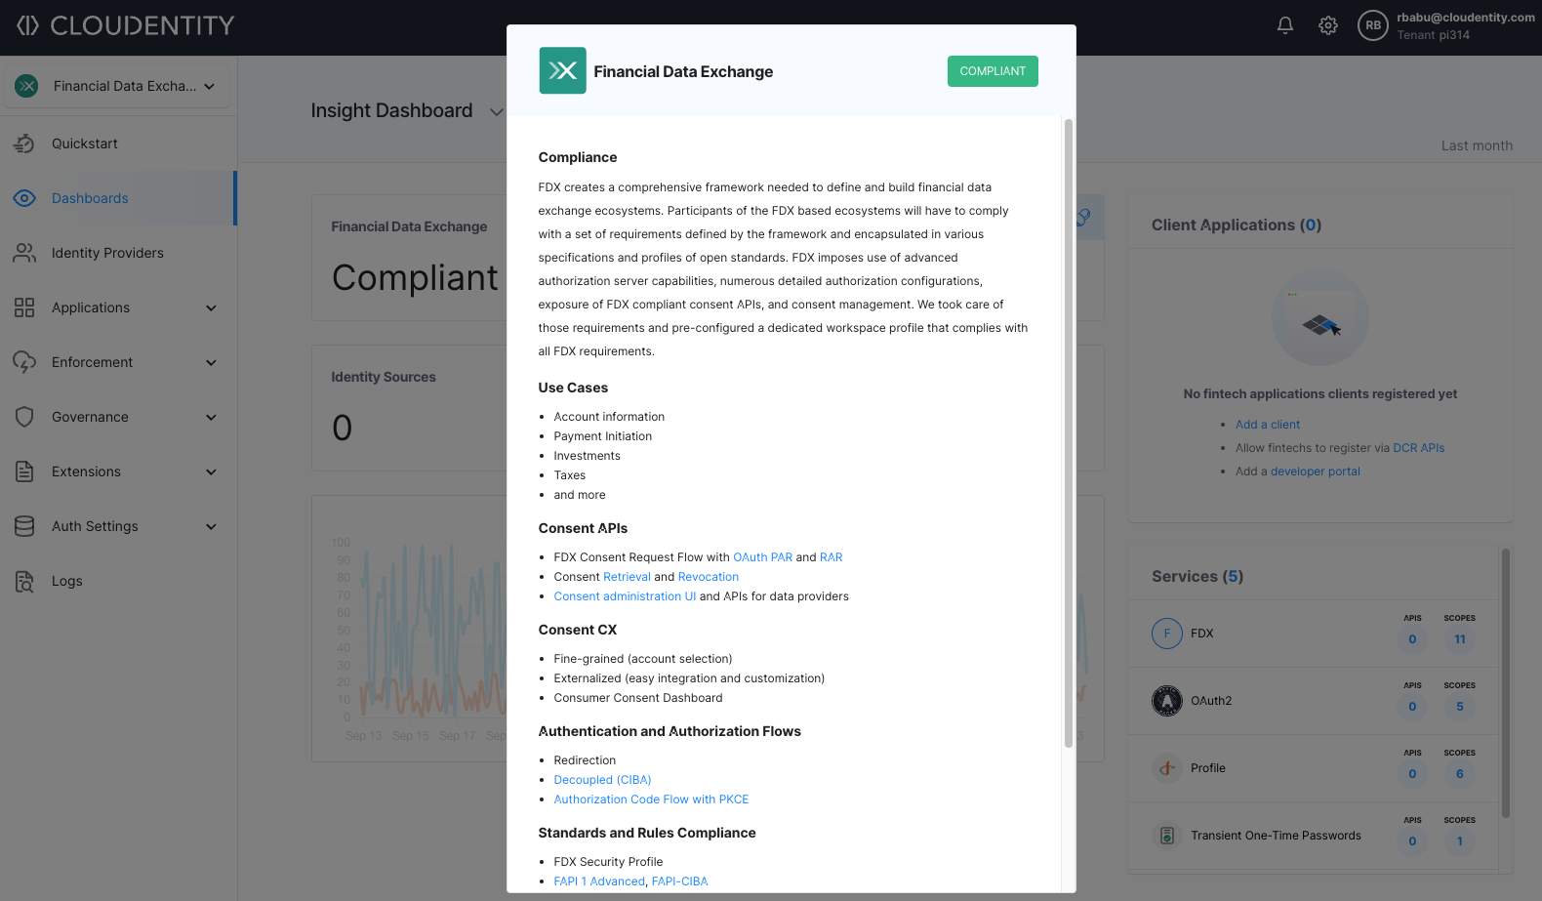Screen dimensions: 1542x901
Task: Click the Extensions document icon
Action: click(x=24, y=471)
